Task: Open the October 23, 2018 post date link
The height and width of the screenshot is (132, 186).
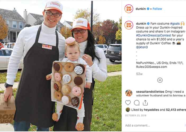Action: tap(136, 115)
